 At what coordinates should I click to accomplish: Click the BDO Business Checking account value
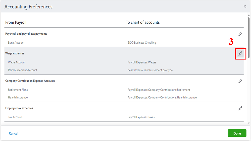click(142, 43)
